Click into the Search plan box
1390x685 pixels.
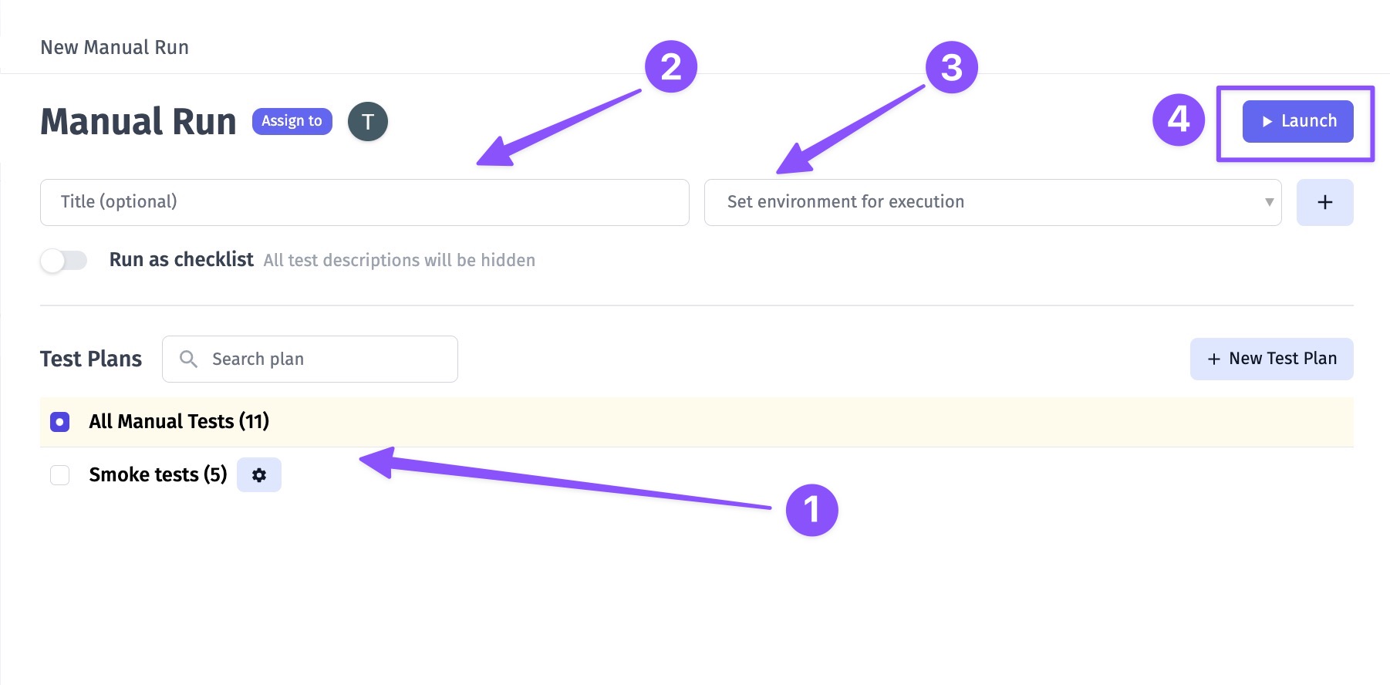pyautogui.click(x=310, y=359)
